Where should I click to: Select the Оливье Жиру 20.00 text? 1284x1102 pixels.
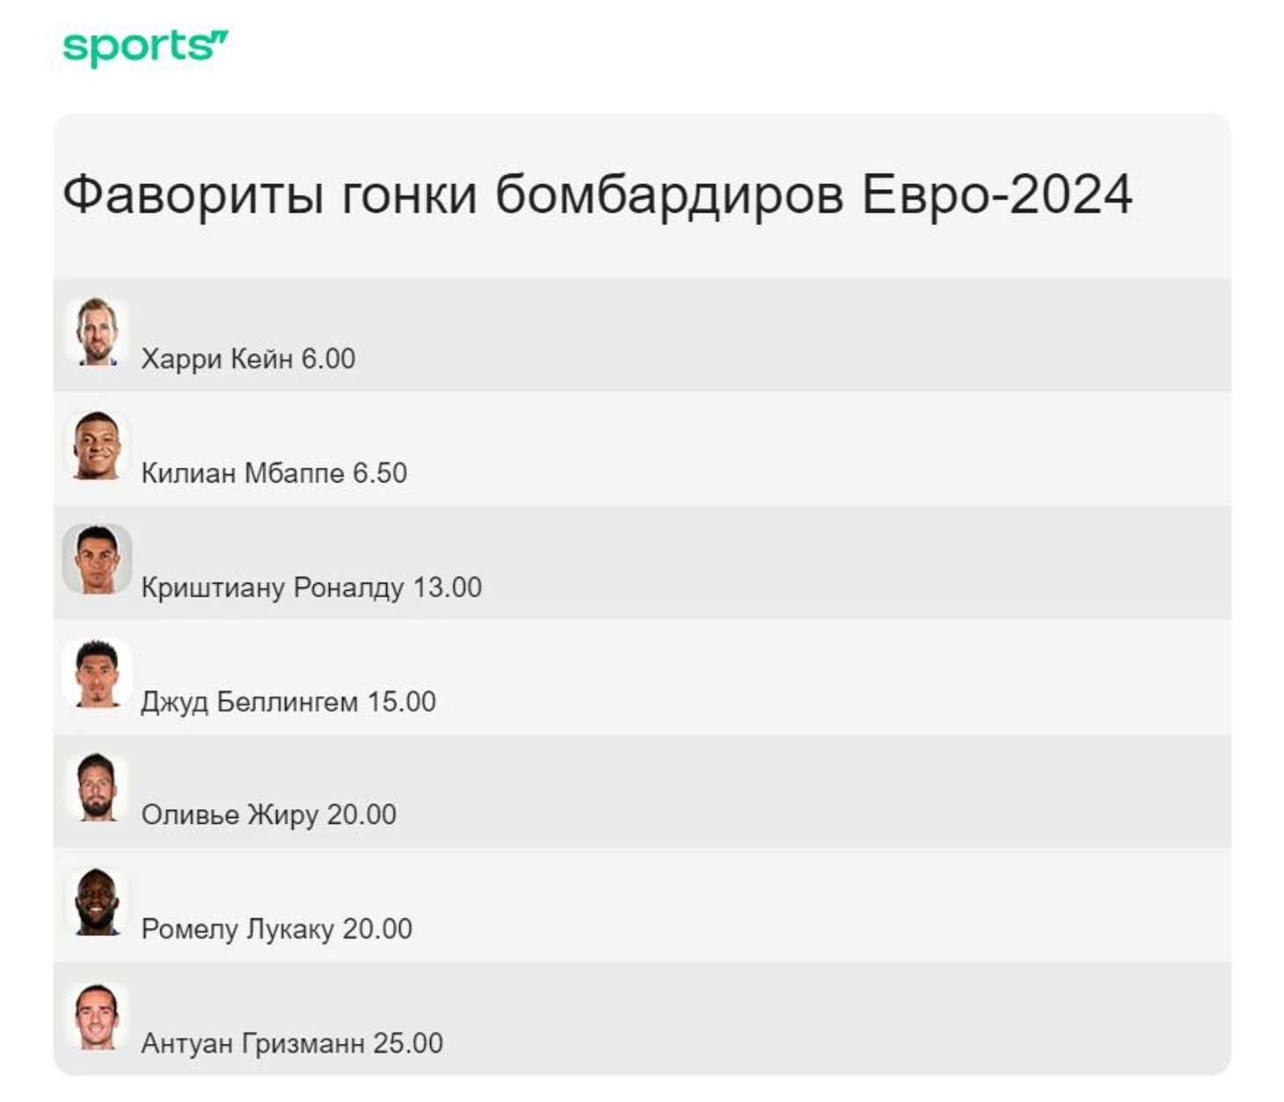(x=269, y=815)
